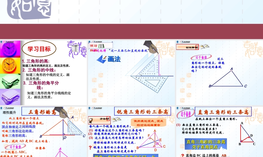The image size is (263, 157).
Task: Click the 创设情境 label box
Action: tap(188, 47)
